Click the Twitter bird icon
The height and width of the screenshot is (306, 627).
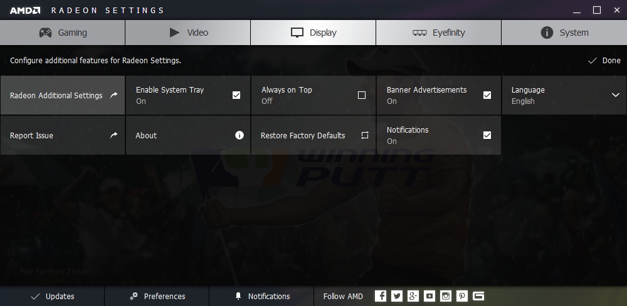click(397, 296)
